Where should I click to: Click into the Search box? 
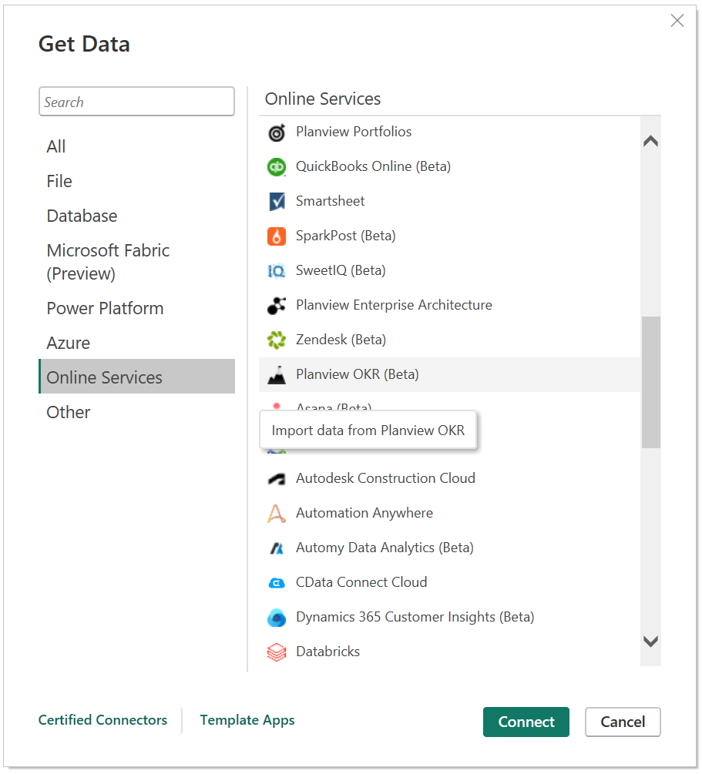(136, 102)
